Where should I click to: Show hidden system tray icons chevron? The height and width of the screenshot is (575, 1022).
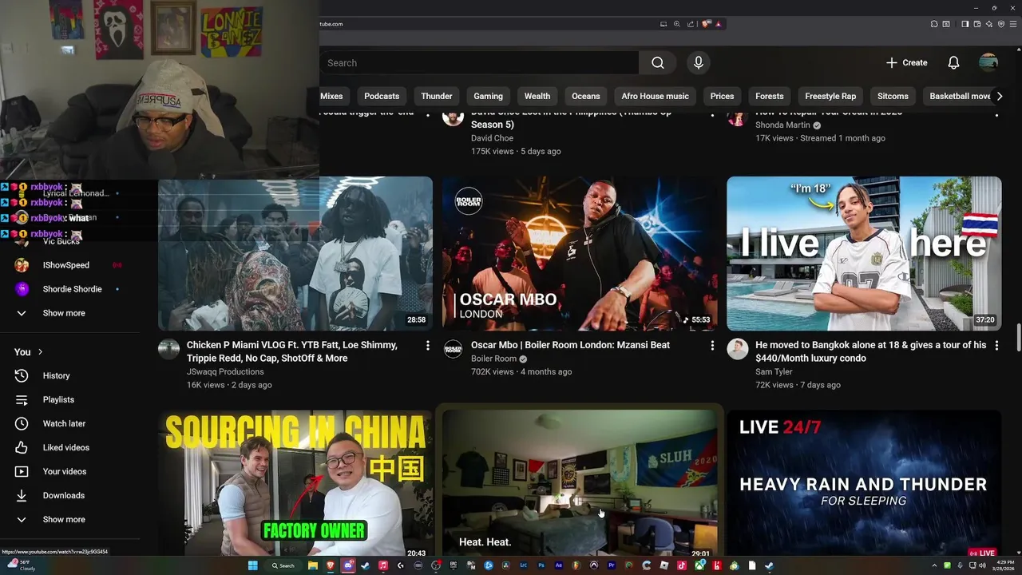coord(936,565)
